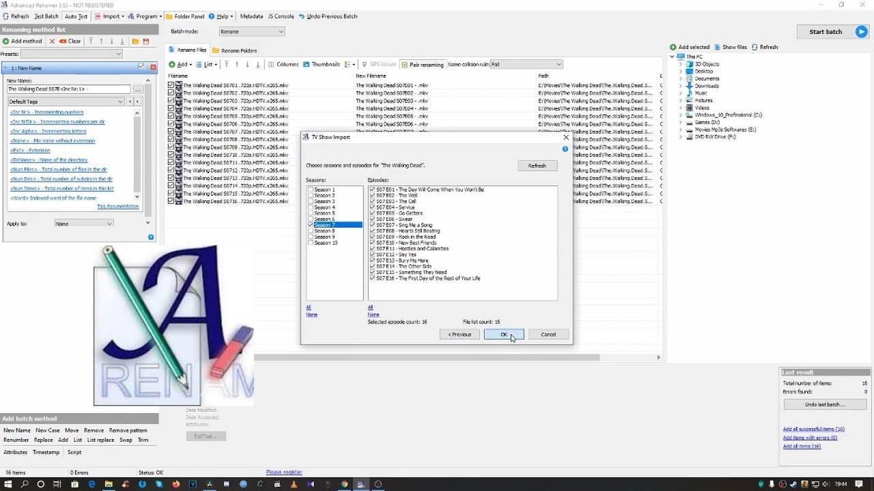Click the Tag documentation link
Image resolution: width=874 pixels, height=491 pixels.
(x=118, y=207)
